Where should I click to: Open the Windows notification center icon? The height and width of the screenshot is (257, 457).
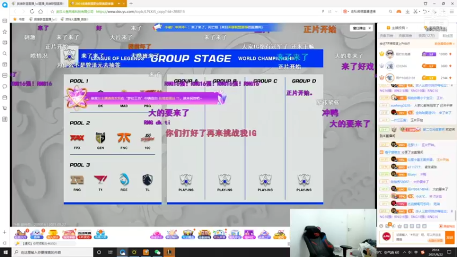point(450,252)
